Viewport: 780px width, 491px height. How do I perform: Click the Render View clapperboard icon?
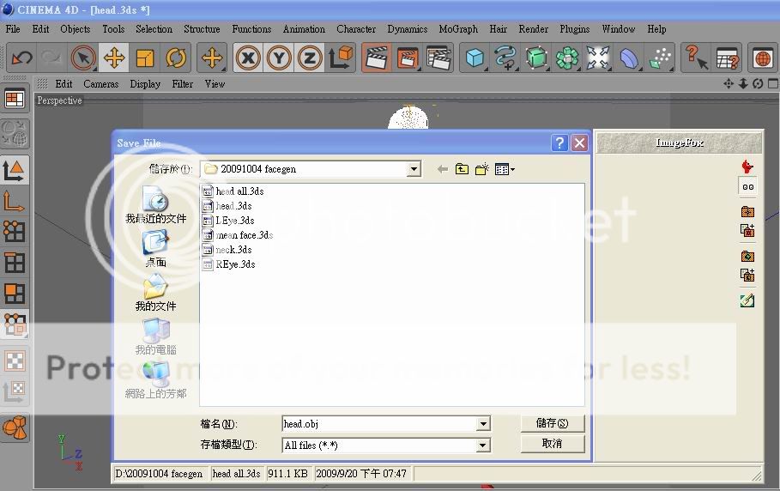coord(375,58)
